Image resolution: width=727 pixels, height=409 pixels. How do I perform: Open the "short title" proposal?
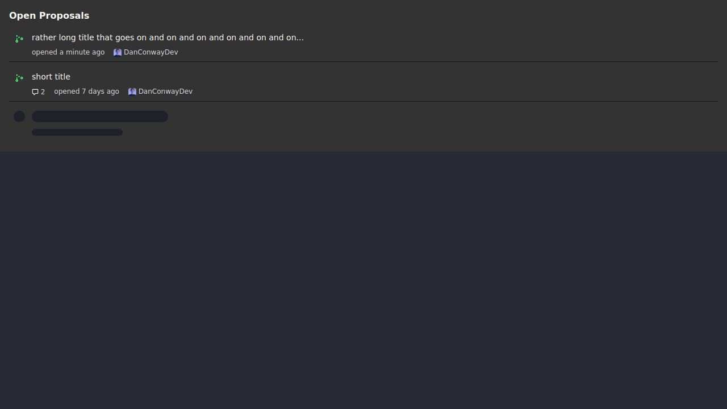click(x=51, y=77)
